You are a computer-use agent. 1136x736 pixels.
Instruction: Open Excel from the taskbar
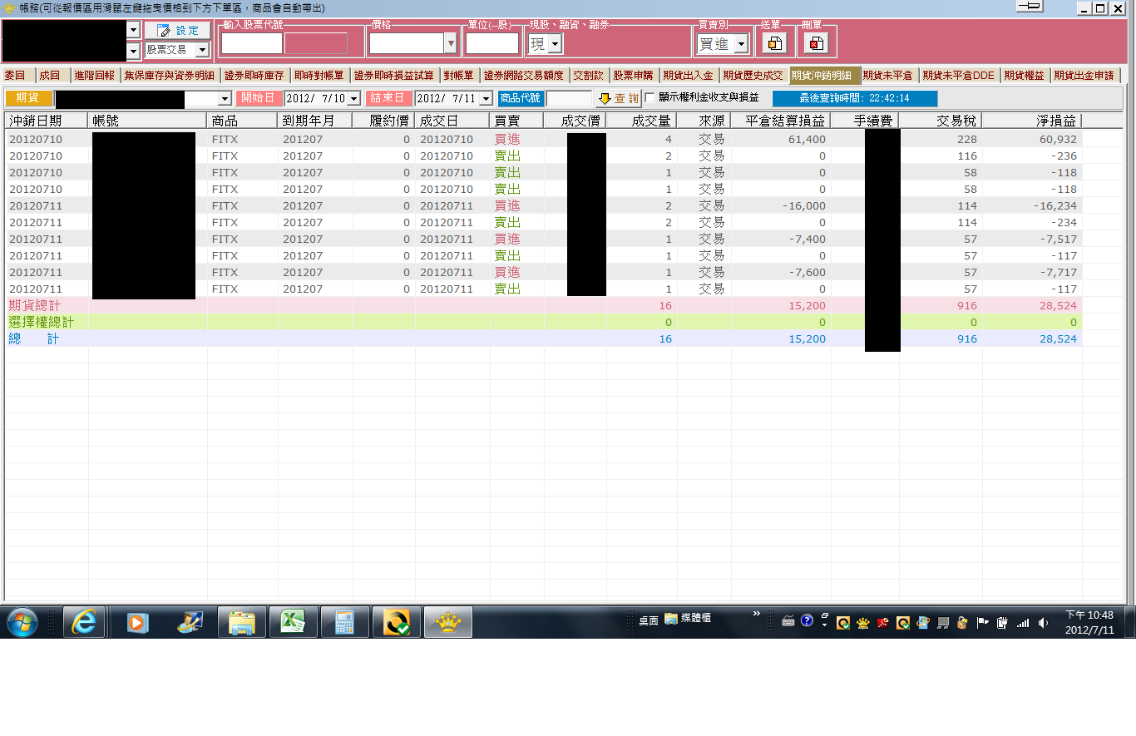tap(294, 622)
